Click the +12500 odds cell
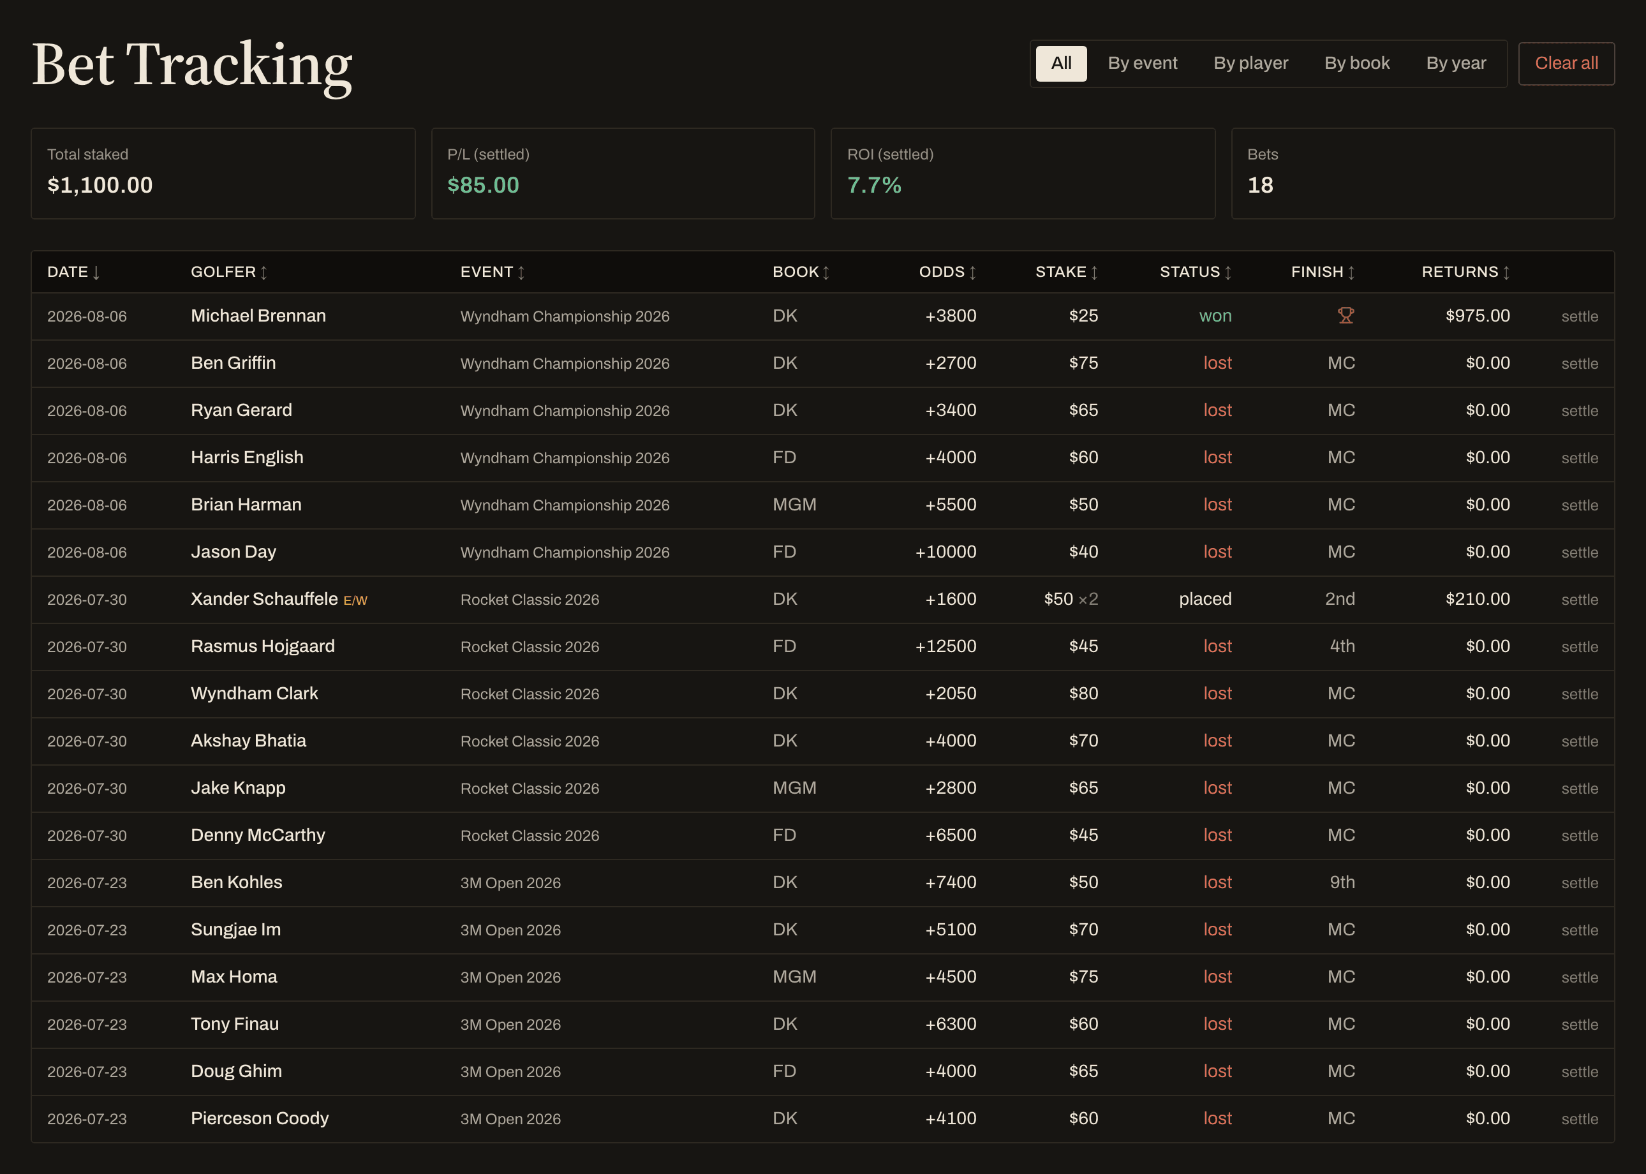 coord(945,646)
